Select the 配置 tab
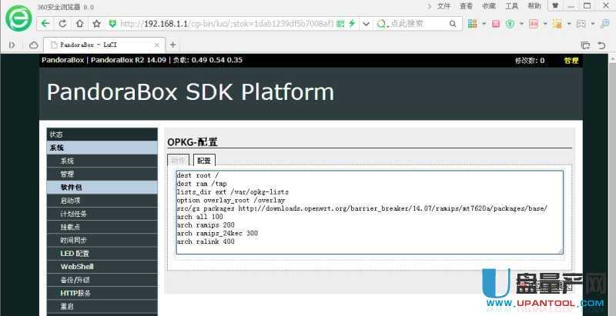Screen dimensions: 616x316 point(204,161)
